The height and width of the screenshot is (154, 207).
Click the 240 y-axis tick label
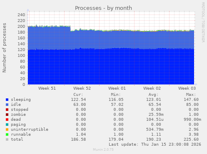coord(21,15)
